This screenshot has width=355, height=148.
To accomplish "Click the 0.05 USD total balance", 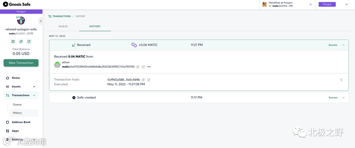I will pos(21,54).
